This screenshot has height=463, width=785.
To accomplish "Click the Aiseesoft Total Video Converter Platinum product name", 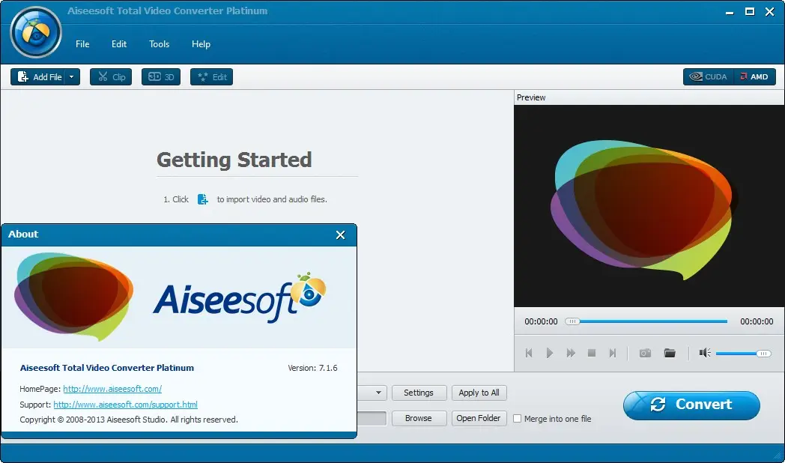I will (x=106, y=368).
